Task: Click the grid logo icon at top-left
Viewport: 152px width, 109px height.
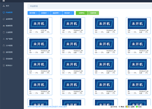Action: 4,1
